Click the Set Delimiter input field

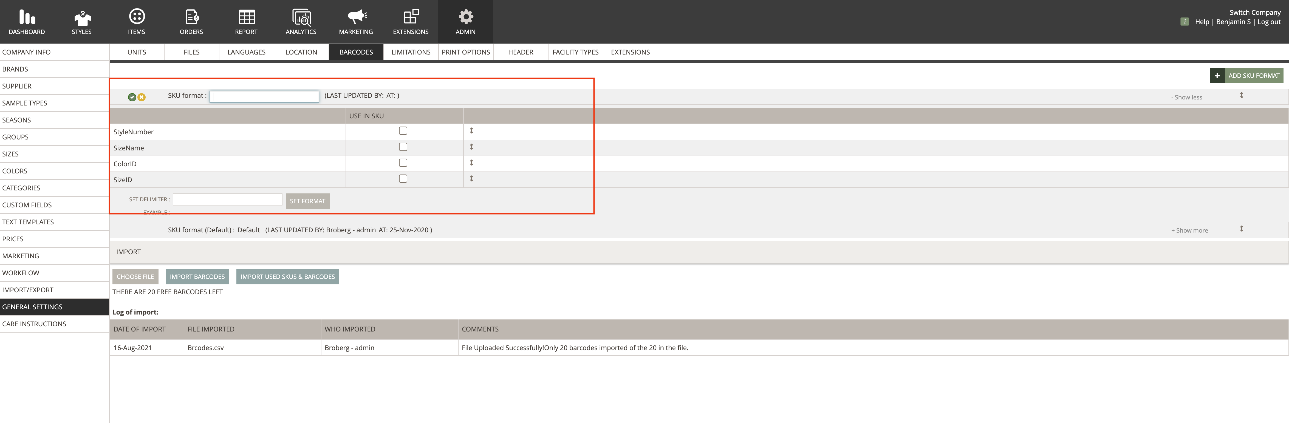coord(228,199)
